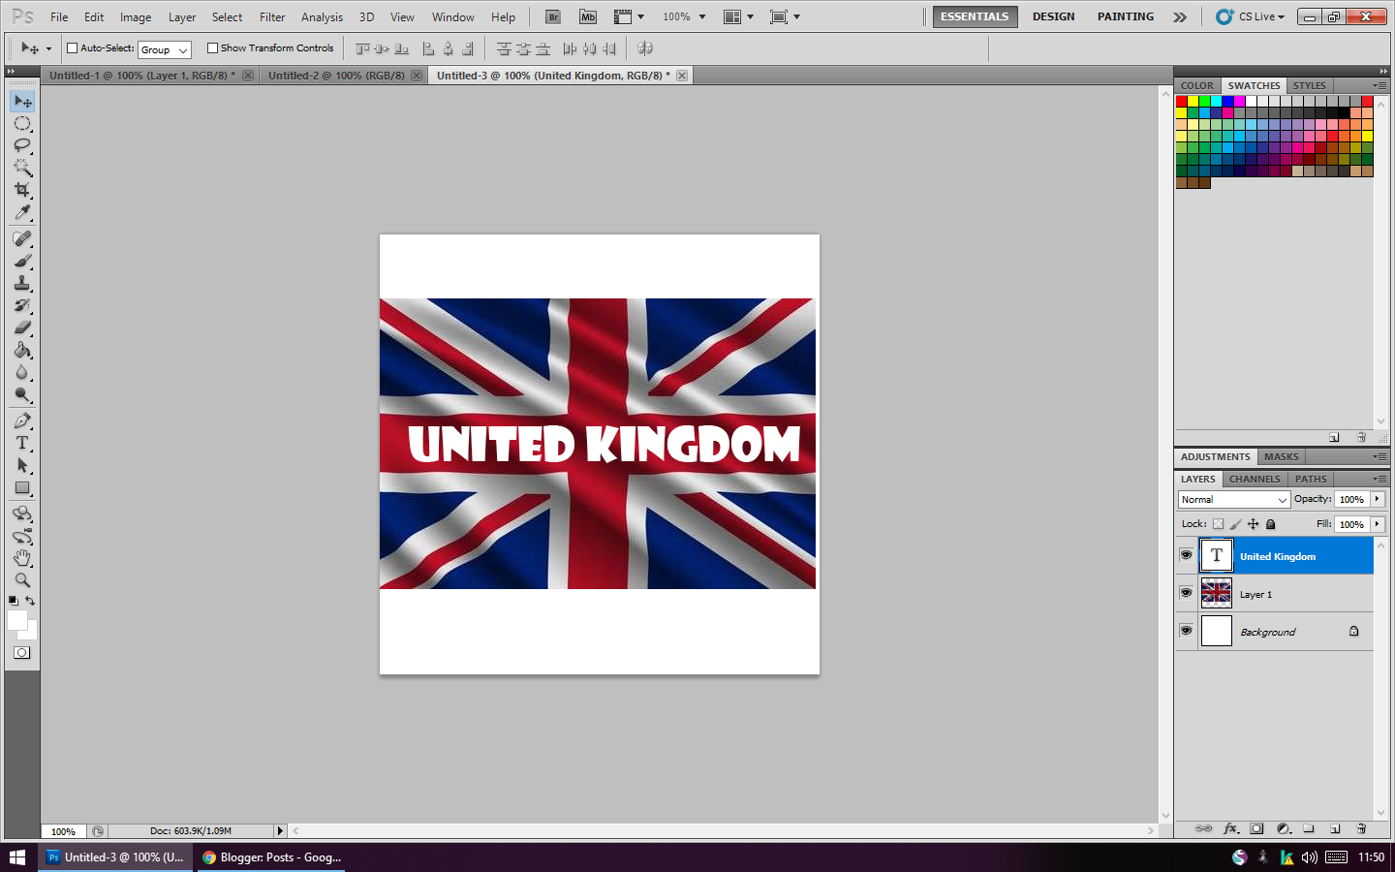The height and width of the screenshot is (872, 1395).
Task: Show more workspaces with double chevron
Action: click(x=1179, y=16)
